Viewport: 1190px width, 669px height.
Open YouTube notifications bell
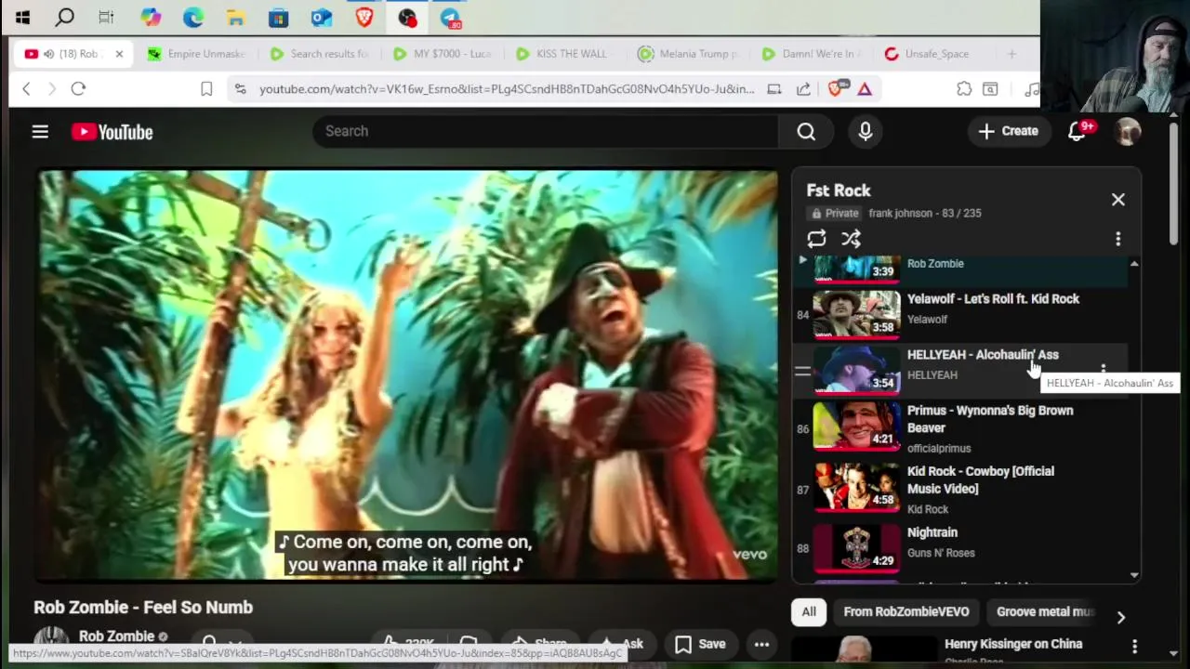point(1078,132)
